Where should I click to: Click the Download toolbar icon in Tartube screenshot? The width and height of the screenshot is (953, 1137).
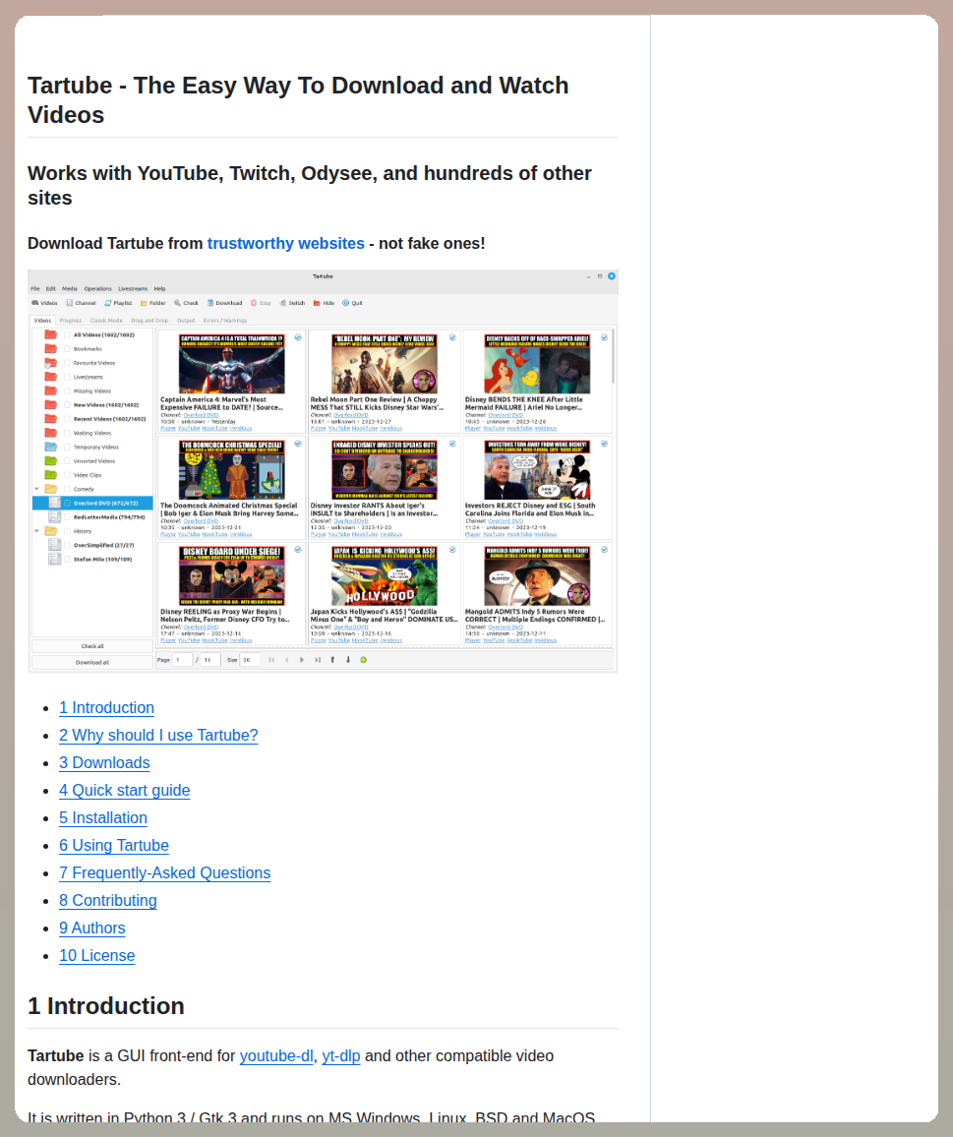point(210,303)
